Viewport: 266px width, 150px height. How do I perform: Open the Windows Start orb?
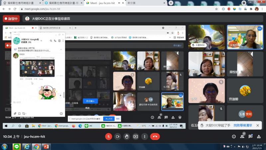tap(4, 147)
